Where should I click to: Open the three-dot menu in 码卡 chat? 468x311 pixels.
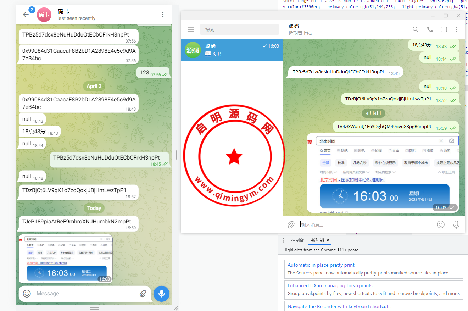point(162,15)
